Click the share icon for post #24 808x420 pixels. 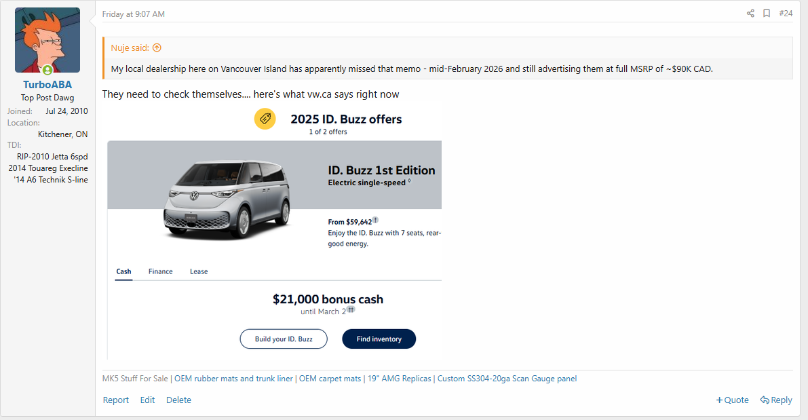[x=750, y=14]
